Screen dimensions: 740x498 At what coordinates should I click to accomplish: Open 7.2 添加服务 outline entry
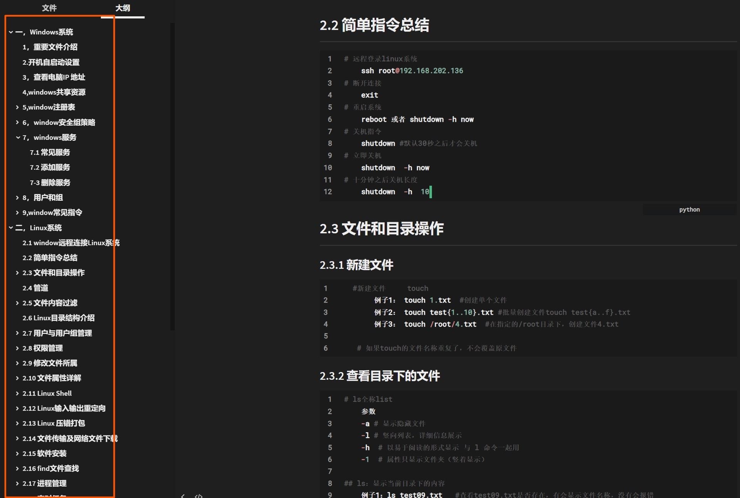[x=50, y=167]
